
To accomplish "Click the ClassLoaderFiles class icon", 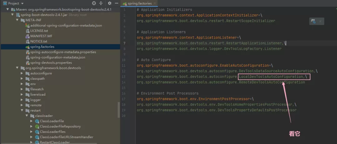I will tap(37, 132).
